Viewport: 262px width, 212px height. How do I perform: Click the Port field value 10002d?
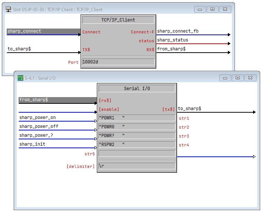118,62
